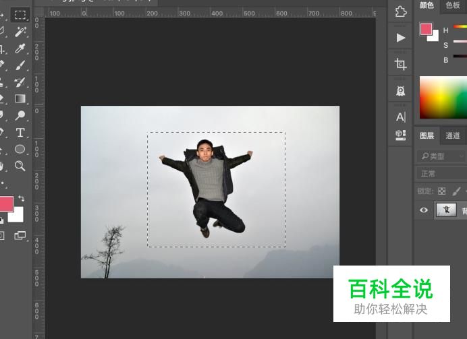Select the Ellipse shape tool

click(20, 149)
